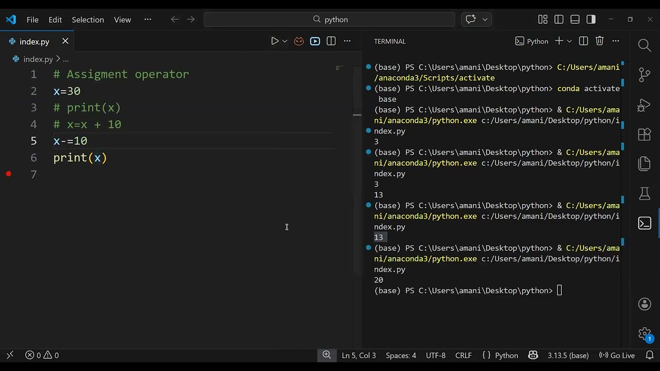Toggle the secondary side bar
660x371 pixels.
(x=591, y=19)
